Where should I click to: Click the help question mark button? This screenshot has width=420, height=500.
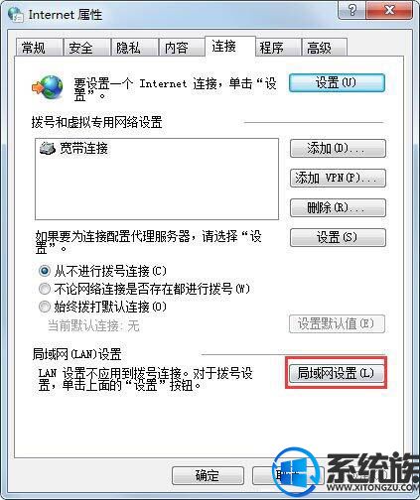(x=351, y=11)
